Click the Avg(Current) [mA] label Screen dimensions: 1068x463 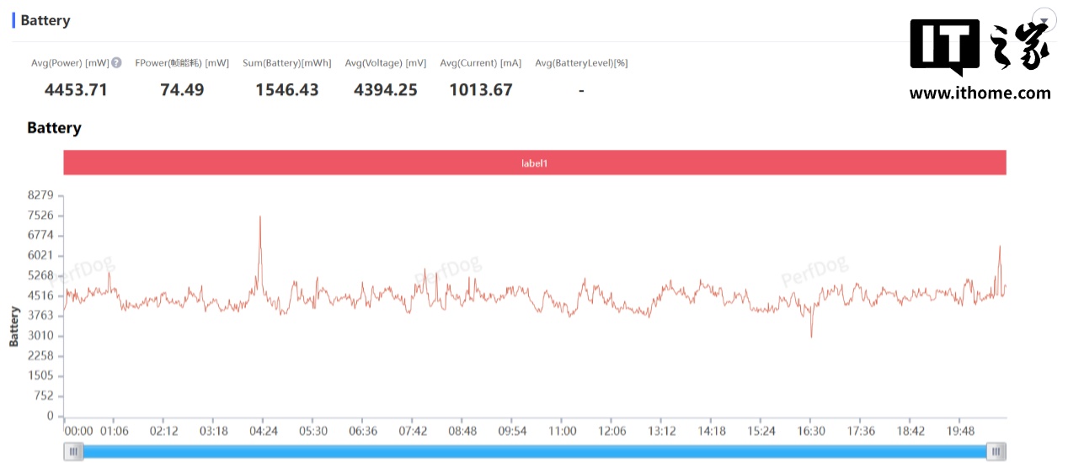(481, 62)
